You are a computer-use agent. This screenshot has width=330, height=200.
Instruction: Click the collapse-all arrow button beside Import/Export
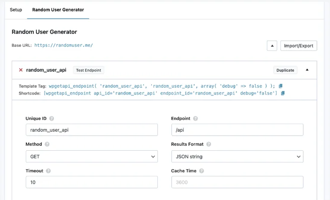click(x=272, y=46)
